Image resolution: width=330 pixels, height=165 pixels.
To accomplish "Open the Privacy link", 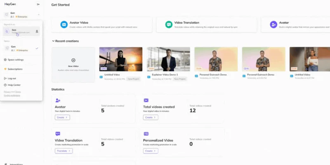I will (x=7, y=92).
